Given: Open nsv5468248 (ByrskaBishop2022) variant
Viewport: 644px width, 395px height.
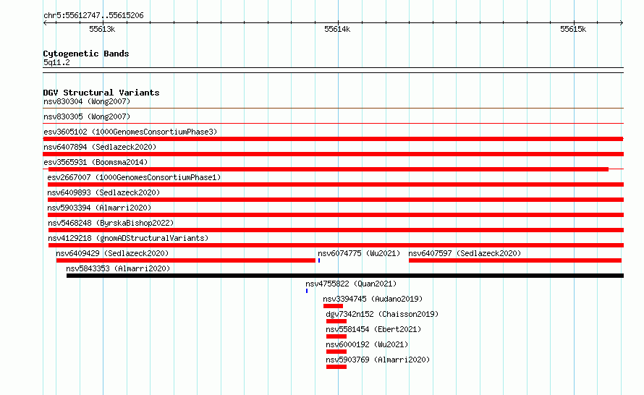Looking at the screenshot, I should 111,223.
